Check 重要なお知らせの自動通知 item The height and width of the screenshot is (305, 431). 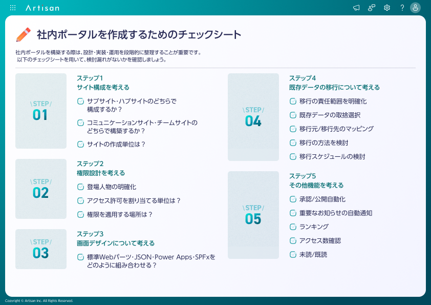[x=293, y=213]
